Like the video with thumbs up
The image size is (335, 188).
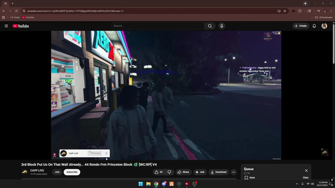click(x=159, y=172)
